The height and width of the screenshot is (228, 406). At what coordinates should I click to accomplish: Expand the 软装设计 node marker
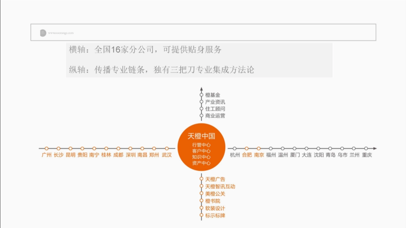[x=201, y=208]
